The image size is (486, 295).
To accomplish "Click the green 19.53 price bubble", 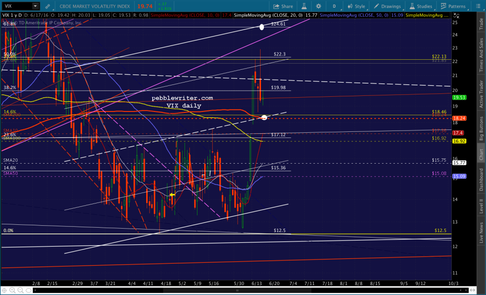I will click(459, 97).
